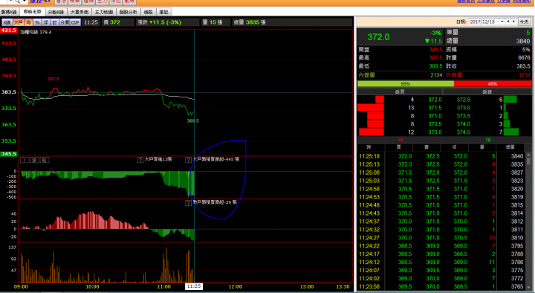Click the red 45% outer volume bar
Screen dimensions: 535x293
[x=493, y=84]
